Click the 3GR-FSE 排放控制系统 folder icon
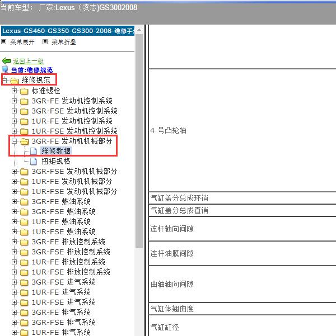Image resolution: width=336 pixels, height=336 pixels. click(x=24, y=252)
